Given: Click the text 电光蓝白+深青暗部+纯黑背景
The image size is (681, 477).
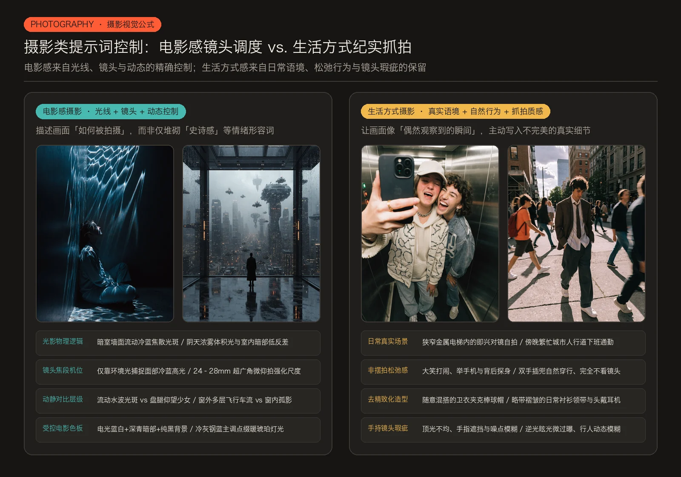Looking at the screenshot, I should pyautogui.click(x=142, y=429).
